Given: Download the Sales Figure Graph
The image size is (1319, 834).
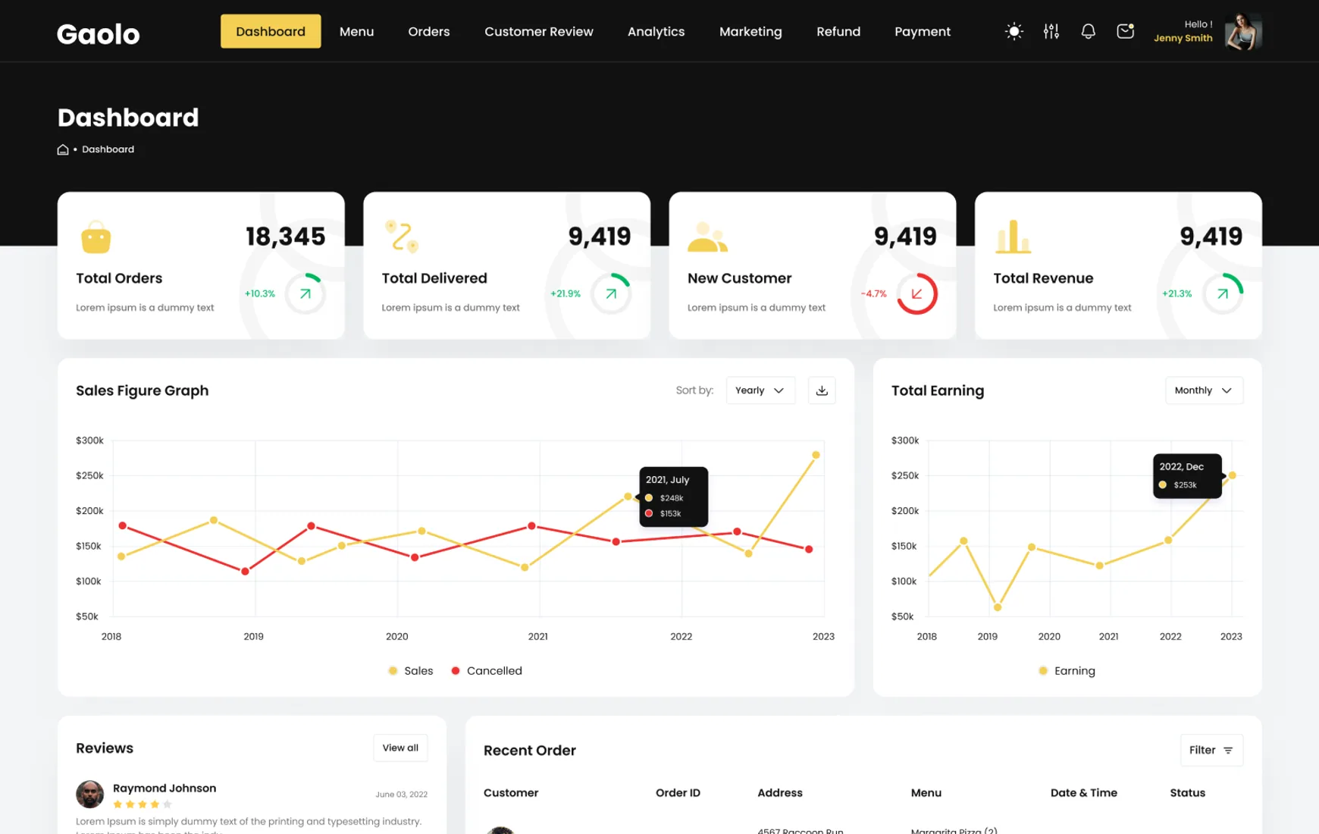Looking at the screenshot, I should (822, 390).
